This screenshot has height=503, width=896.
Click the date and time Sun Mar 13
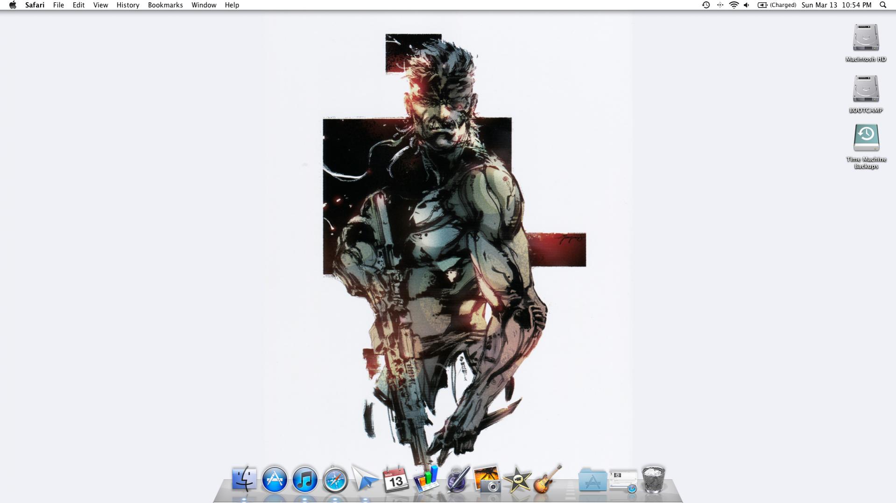[x=836, y=5]
